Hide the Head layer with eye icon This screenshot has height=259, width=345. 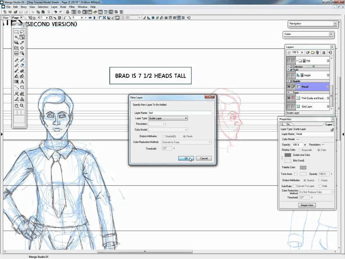click(289, 87)
